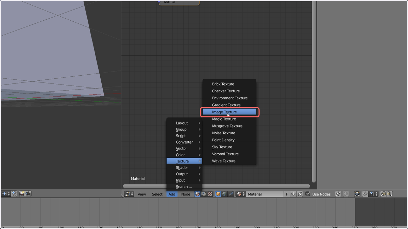
Task: Select line style shader nodes icon
Action: 231,194
